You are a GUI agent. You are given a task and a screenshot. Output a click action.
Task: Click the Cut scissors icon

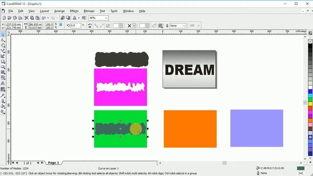tap(26, 18)
